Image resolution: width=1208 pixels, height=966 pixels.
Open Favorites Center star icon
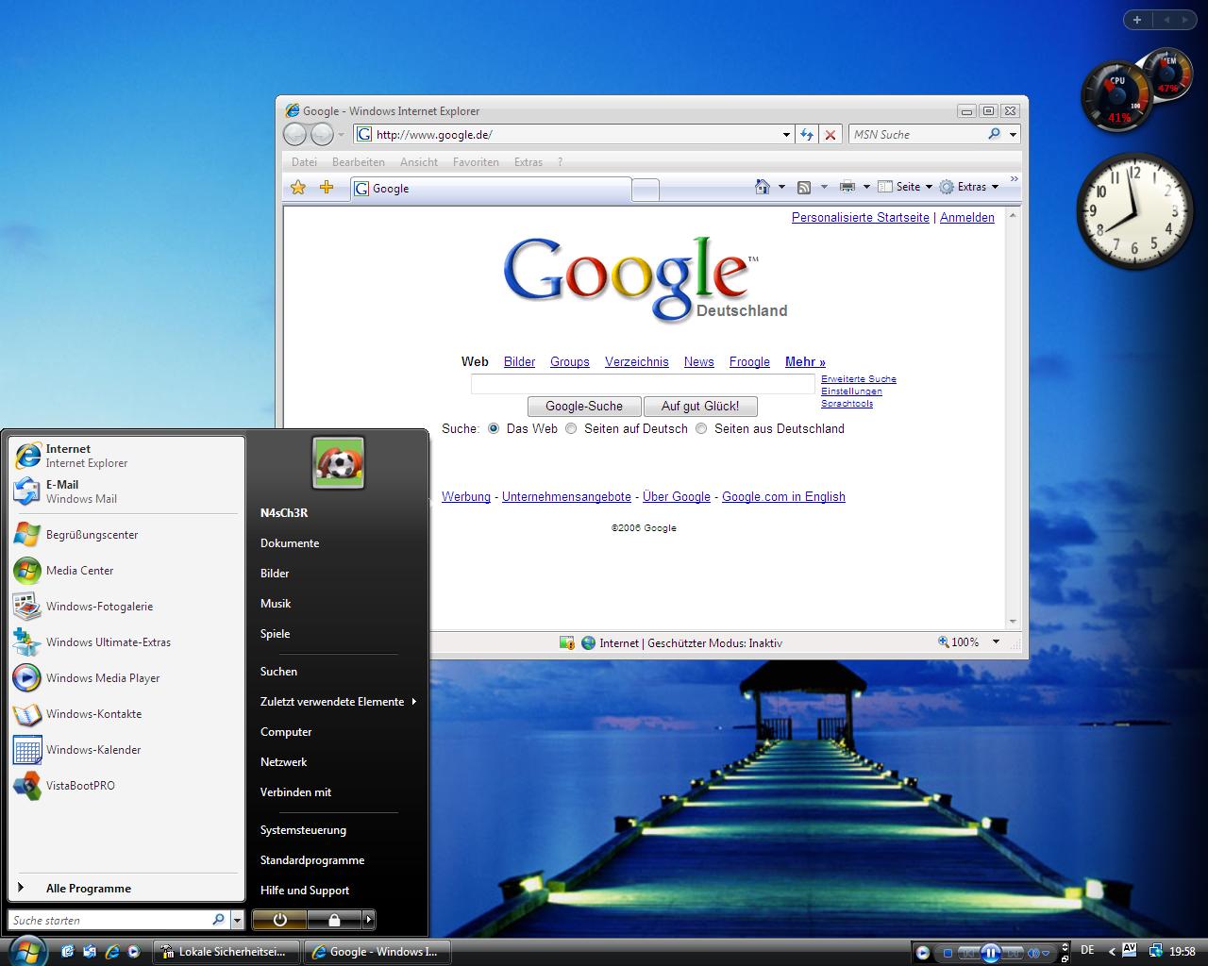click(x=298, y=188)
